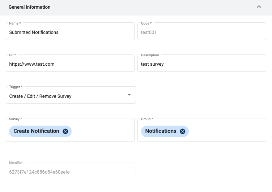This screenshot has height=192, width=272.
Task: Open Trigger dropdown via arrow icon
Action: (129, 95)
